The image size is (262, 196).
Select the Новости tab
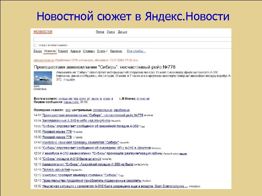[x=50, y=51]
